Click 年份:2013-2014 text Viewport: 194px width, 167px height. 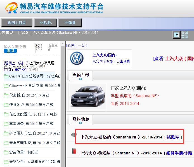(x=125, y=104)
